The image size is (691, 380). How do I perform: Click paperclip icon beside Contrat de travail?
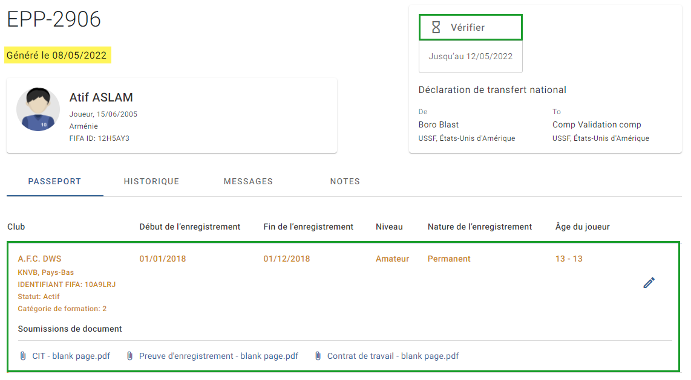tap(318, 356)
